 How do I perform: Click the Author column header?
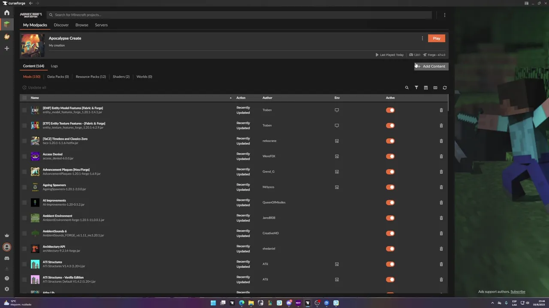pos(267,98)
